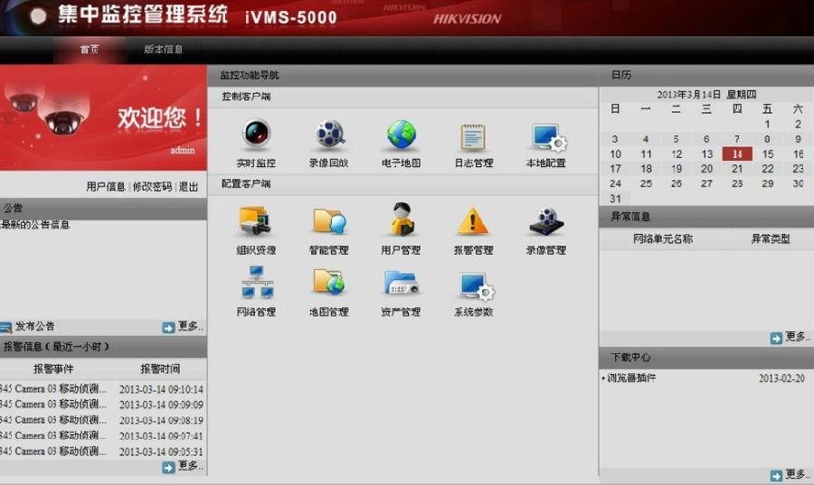
Task: Click the 发布公告 publish icon
Action: coord(5,328)
